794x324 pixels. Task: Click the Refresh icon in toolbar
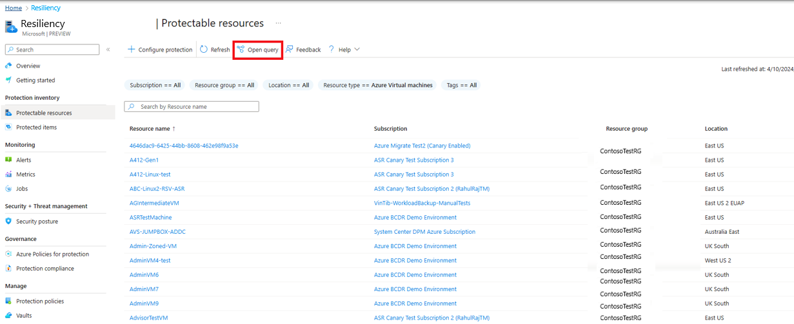point(204,50)
